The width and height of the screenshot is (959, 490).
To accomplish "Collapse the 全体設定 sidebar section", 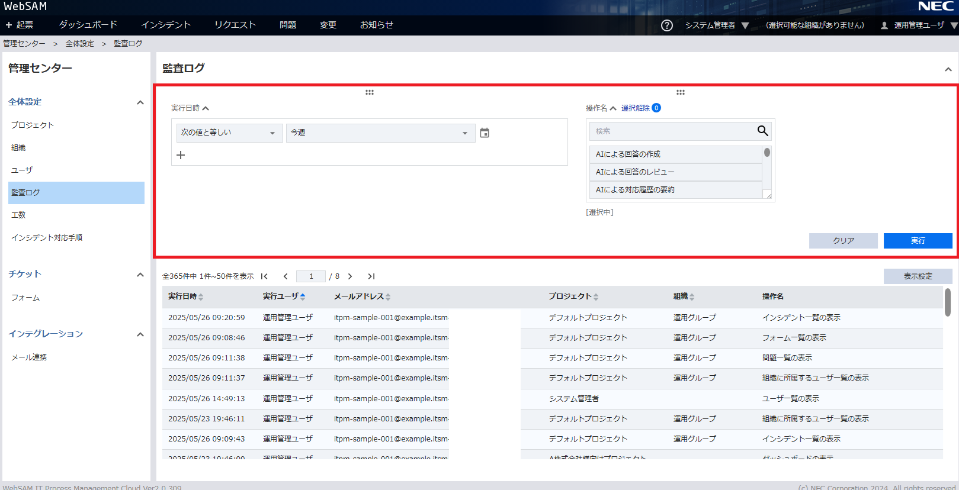I will pyautogui.click(x=140, y=102).
